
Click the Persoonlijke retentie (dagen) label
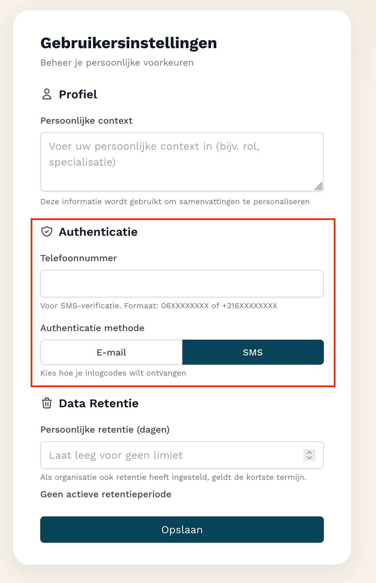[105, 430]
